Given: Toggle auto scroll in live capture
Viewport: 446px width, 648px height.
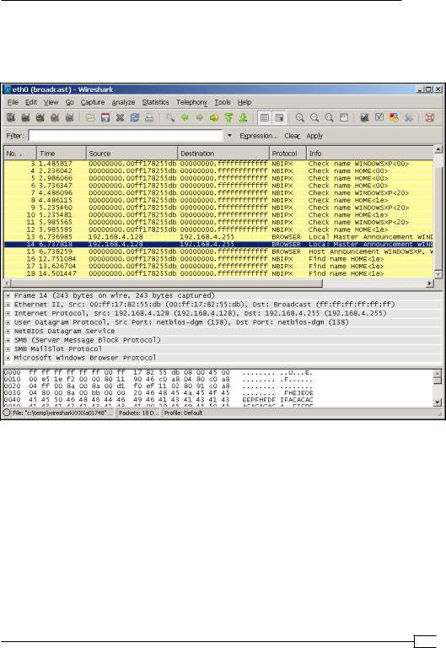Looking at the screenshot, I should click(279, 118).
